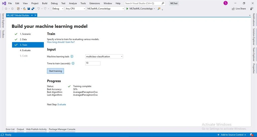
Task: Pin the ML.NET Model Builder tab
Action: pyautogui.click(x=32, y=15)
